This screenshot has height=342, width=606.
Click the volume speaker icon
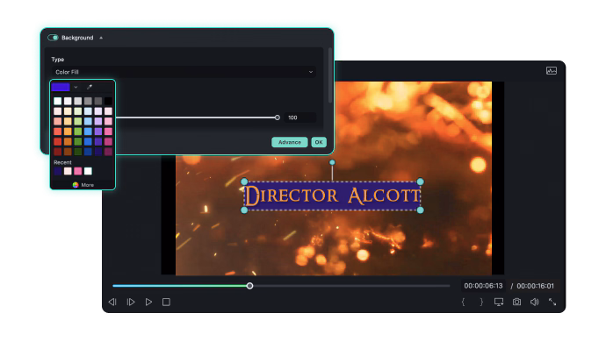(x=535, y=302)
